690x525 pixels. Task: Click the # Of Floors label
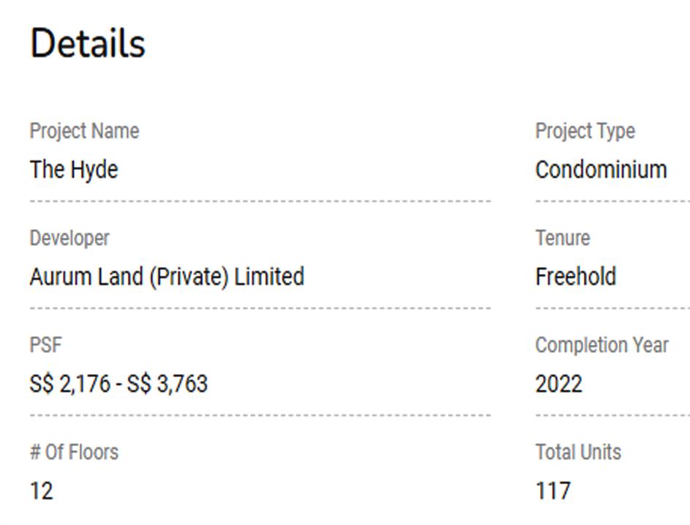pyautogui.click(x=74, y=452)
